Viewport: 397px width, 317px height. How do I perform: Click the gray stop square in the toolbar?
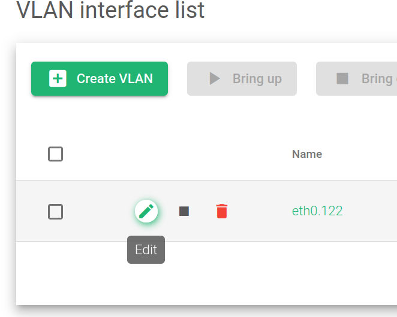click(342, 78)
